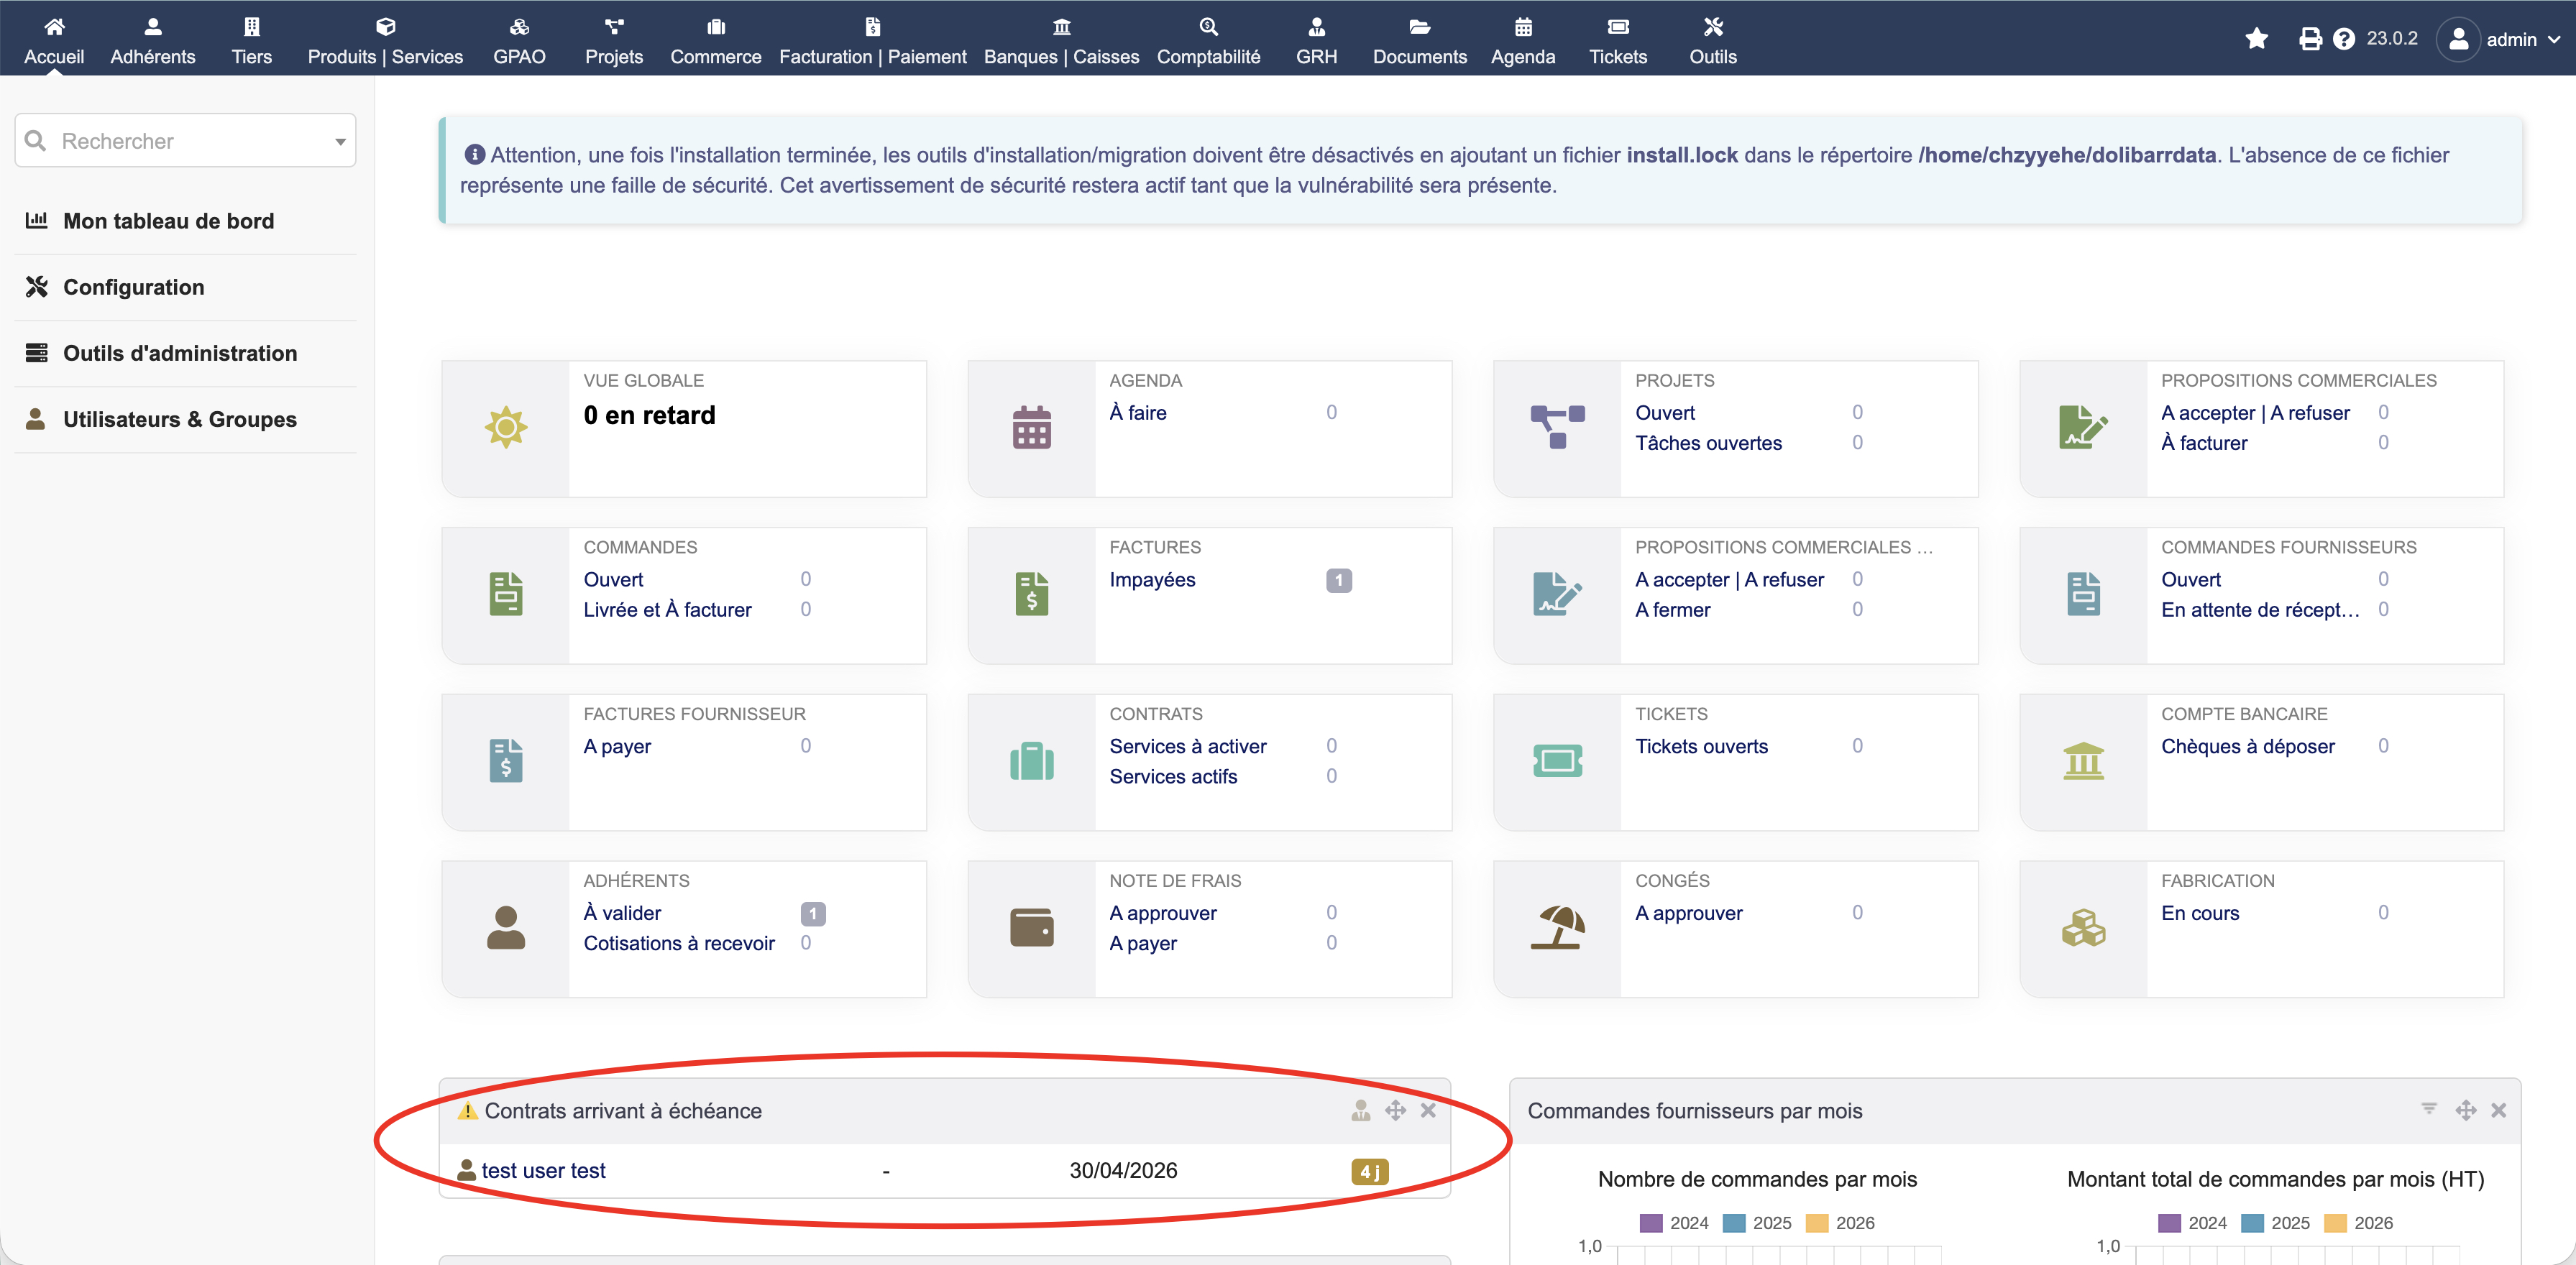Open the admin user dropdown
The height and width of the screenshot is (1265, 2576).
point(2498,39)
